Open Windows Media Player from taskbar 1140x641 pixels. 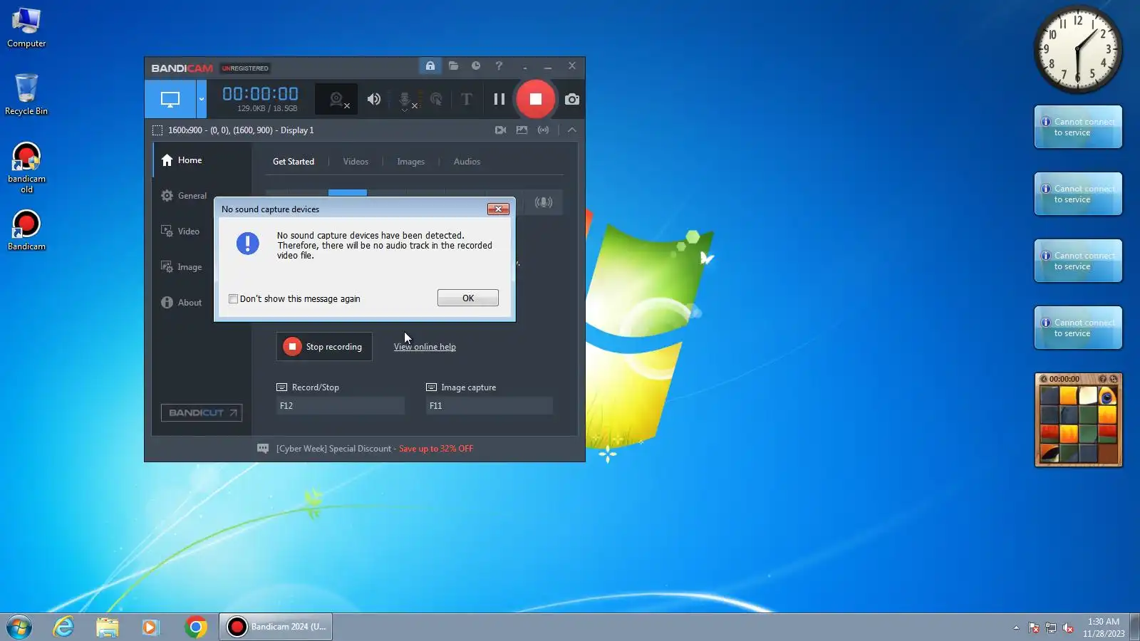pos(150,627)
